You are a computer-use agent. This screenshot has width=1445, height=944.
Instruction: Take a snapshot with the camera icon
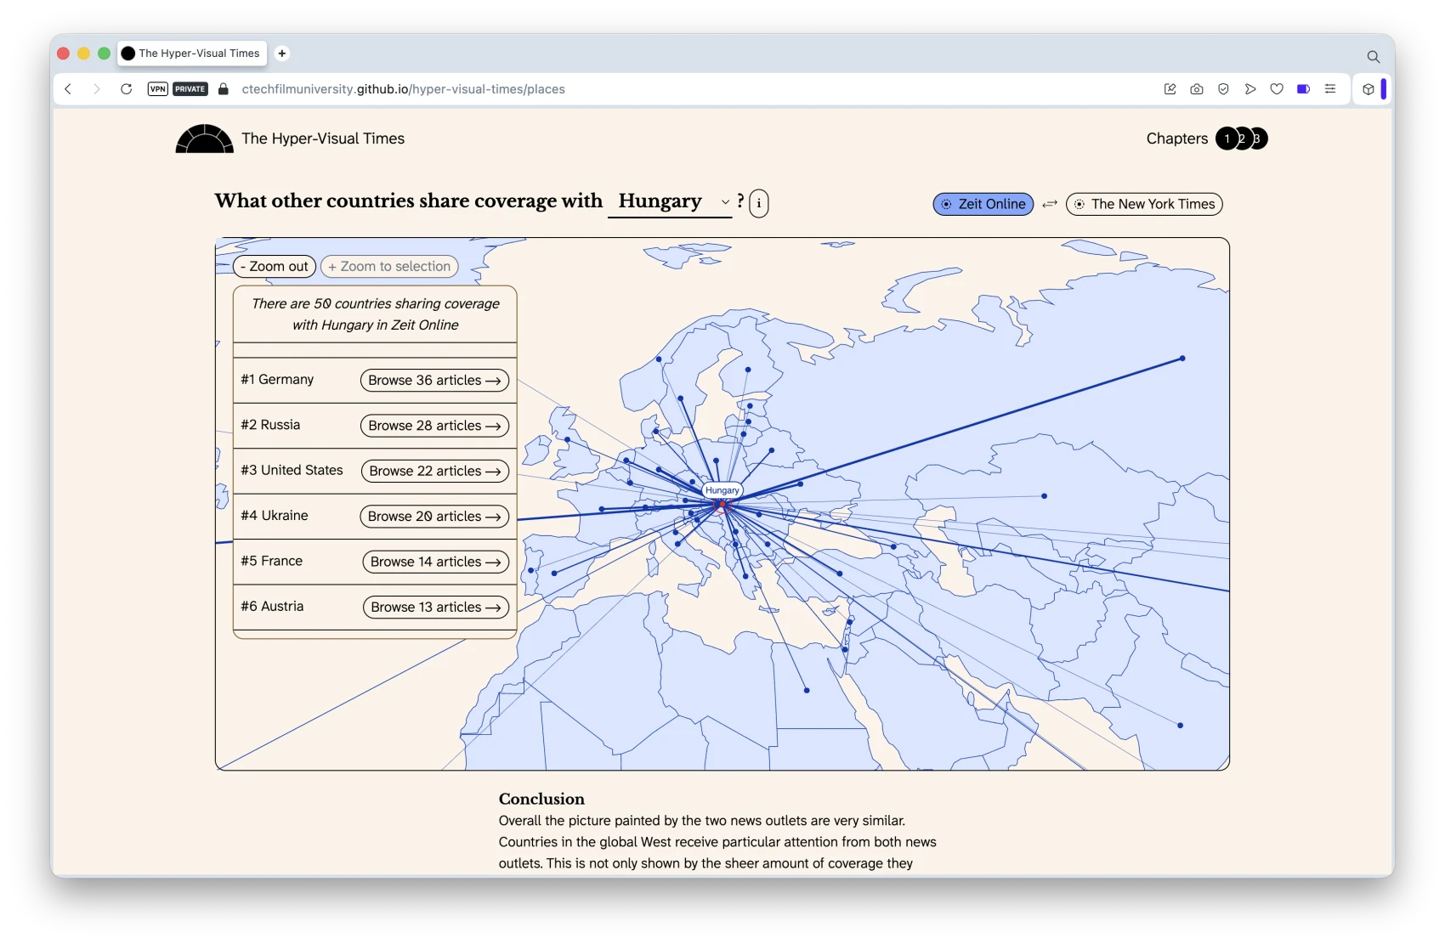point(1197,89)
